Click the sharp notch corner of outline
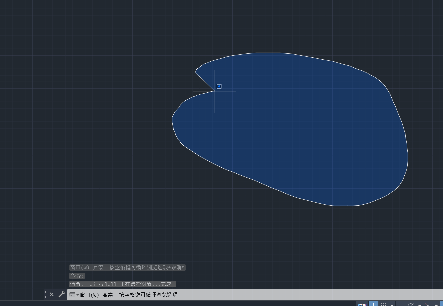Screen dimensions: 443x306 (215, 91)
